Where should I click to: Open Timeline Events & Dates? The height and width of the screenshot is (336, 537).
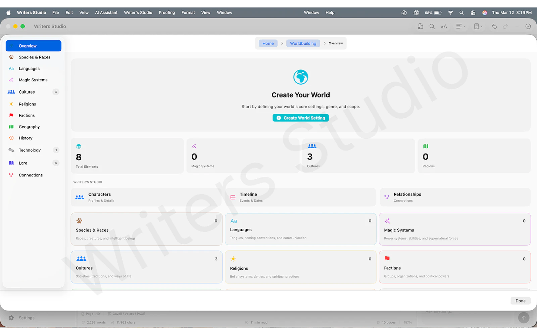tap(301, 197)
